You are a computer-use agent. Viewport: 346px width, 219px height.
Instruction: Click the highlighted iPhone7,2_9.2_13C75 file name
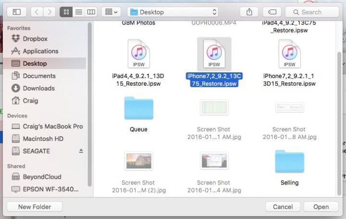(x=214, y=80)
